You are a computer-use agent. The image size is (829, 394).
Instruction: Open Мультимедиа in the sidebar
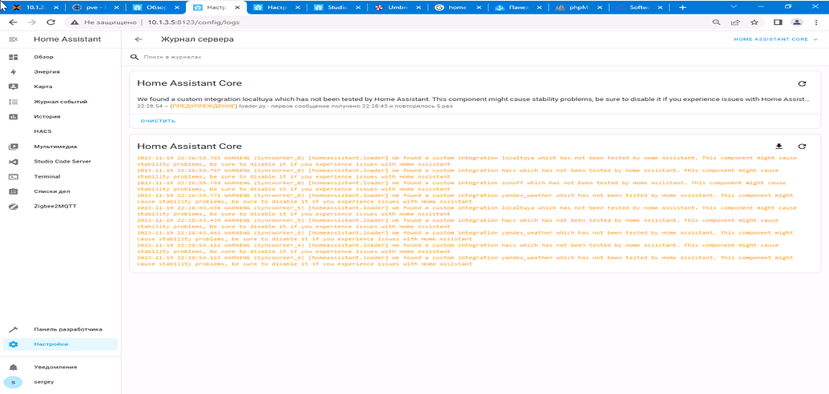60,147
